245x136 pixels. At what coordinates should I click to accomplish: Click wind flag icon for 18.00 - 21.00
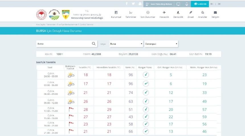pyautogui.click(x=71, y=124)
